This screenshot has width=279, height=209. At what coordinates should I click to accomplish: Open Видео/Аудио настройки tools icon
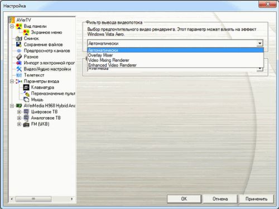19,69
